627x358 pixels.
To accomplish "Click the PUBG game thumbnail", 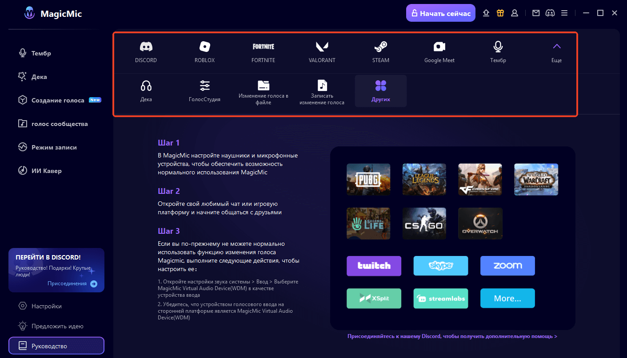I will (x=368, y=179).
